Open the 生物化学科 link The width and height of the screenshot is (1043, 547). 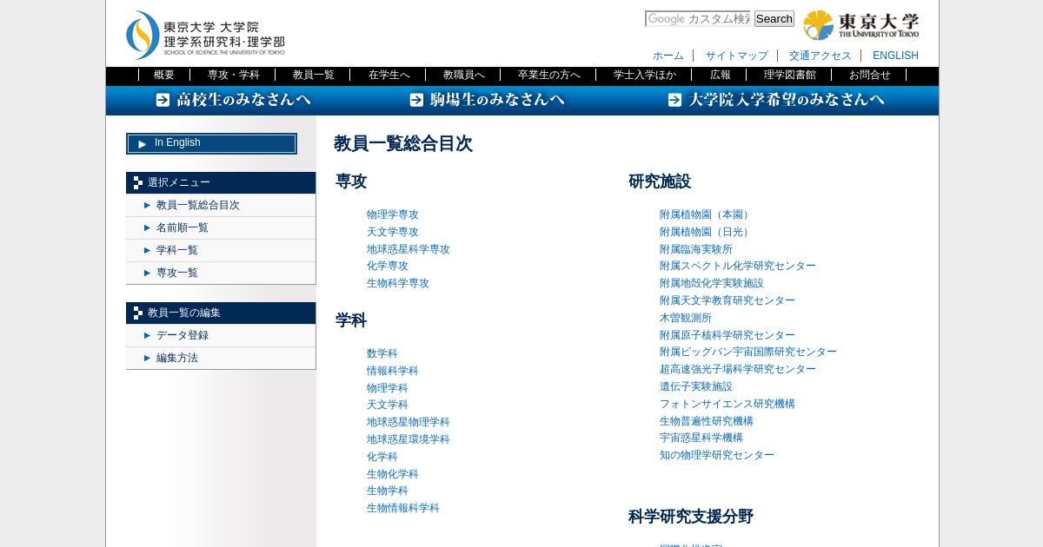coord(393,474)
